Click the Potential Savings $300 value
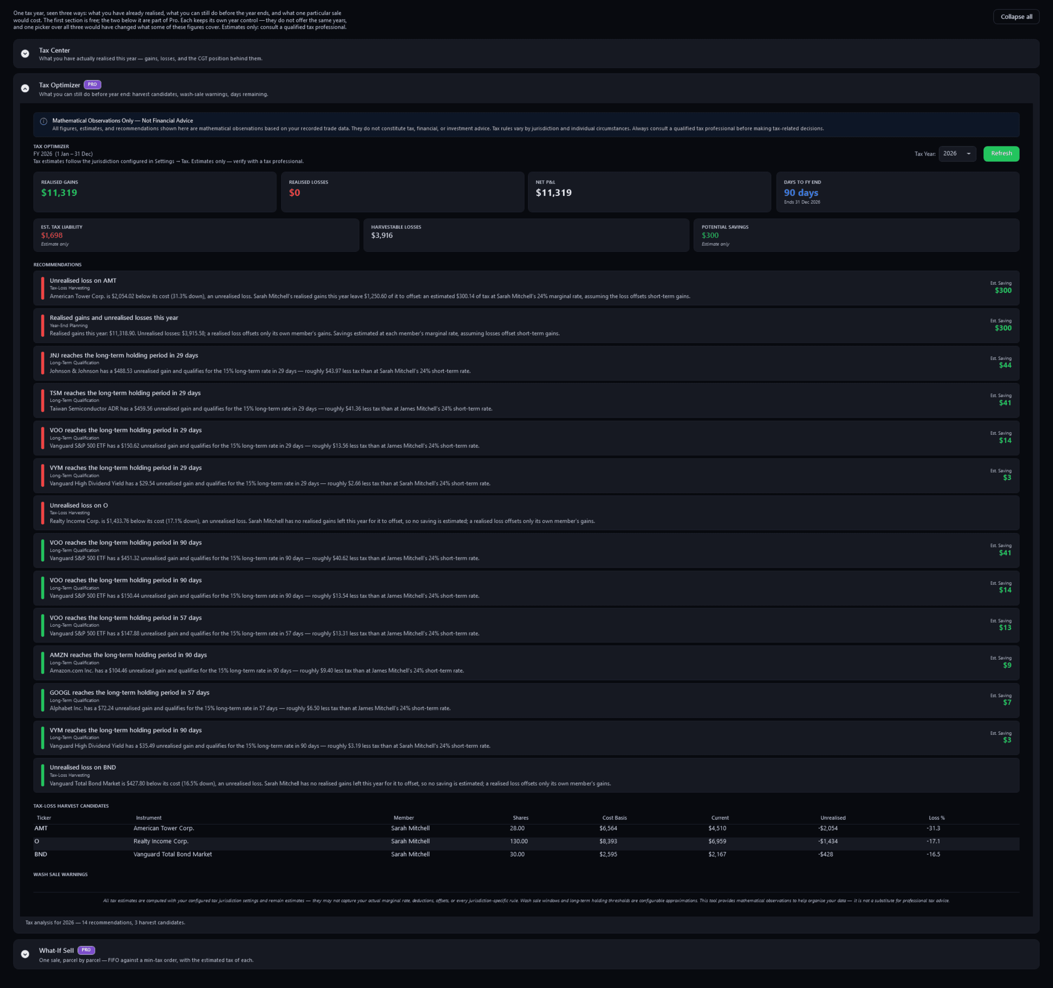The image size is (1053, 988). point(710,235)
